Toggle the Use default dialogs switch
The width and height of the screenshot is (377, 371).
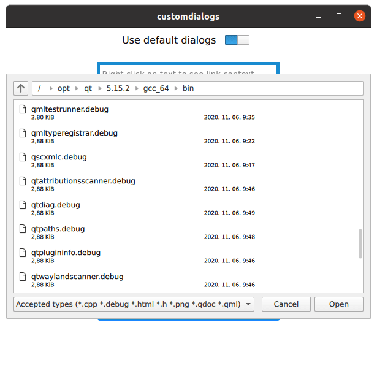(237, 40)
